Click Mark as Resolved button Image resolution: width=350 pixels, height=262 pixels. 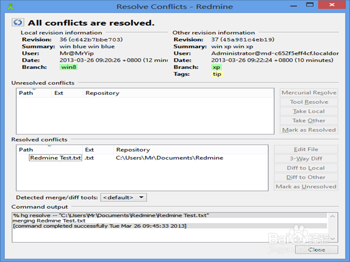(x=309, y=130)
